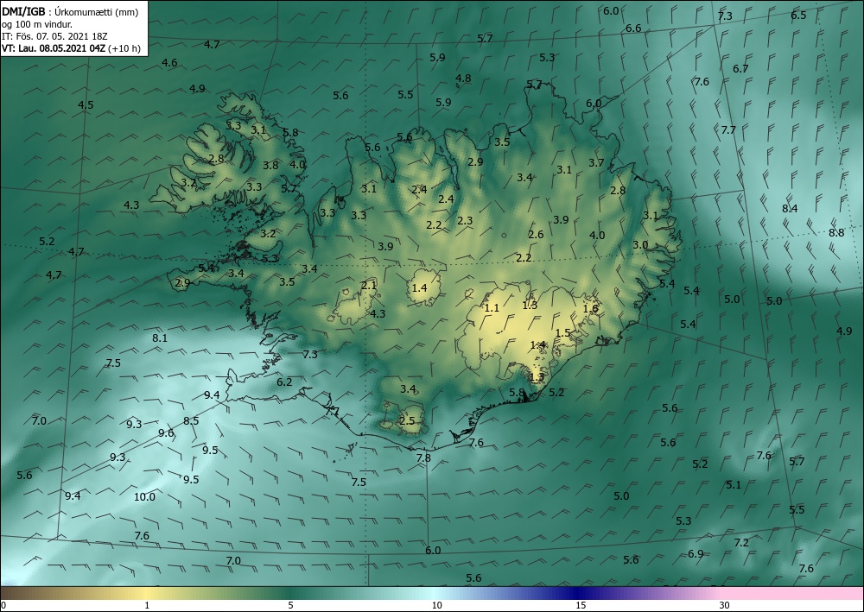Click the 6.6 value north of Iceland
This screenshot has height=612, width=864.
[x=633, y=28]
